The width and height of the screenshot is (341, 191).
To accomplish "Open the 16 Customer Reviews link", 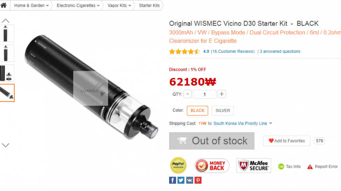I will tap(233, 51).
